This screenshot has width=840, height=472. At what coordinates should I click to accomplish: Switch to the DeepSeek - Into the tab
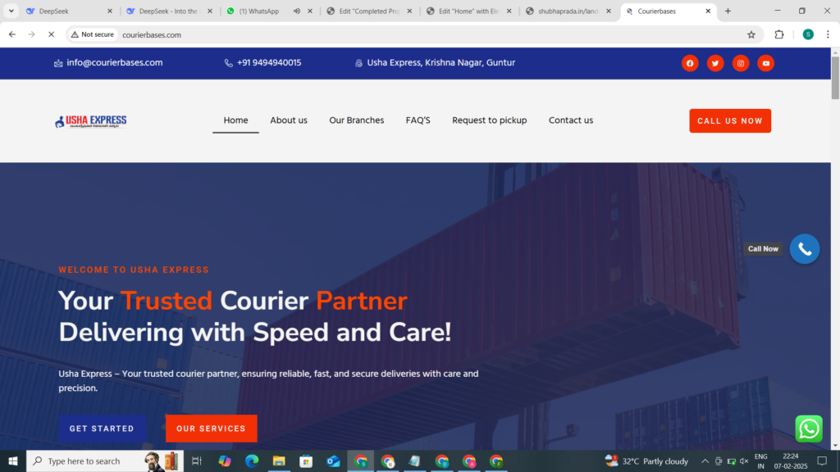(x=169, y=11)
